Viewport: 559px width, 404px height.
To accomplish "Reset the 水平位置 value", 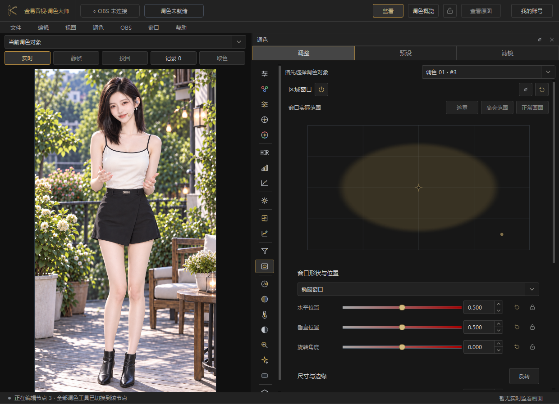I will coord(517,308).
